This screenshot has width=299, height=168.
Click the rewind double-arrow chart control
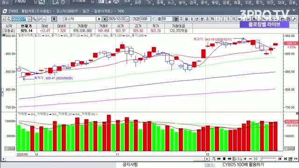pos(219,159)
